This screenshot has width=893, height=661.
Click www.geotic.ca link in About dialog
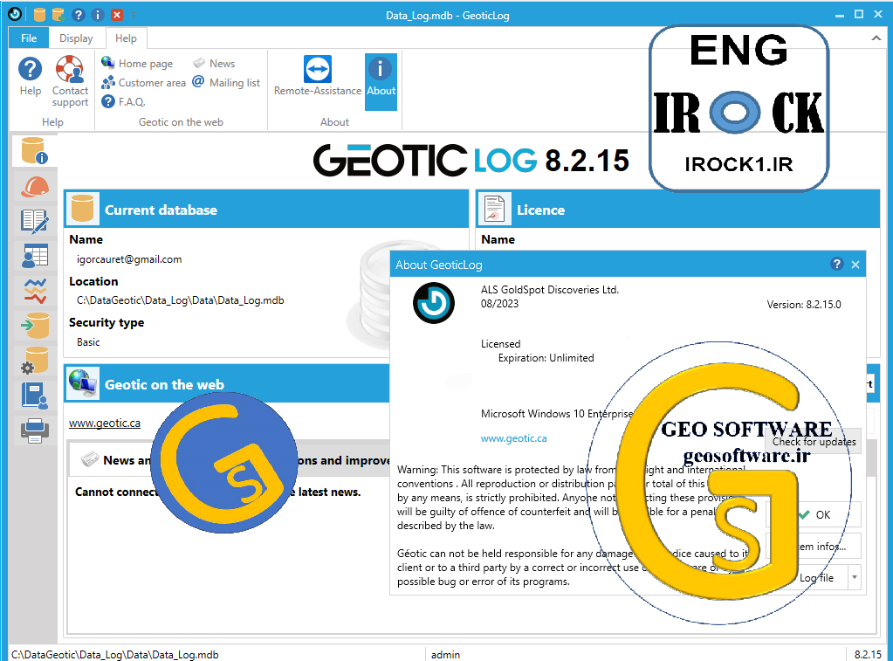coord(513,438)
